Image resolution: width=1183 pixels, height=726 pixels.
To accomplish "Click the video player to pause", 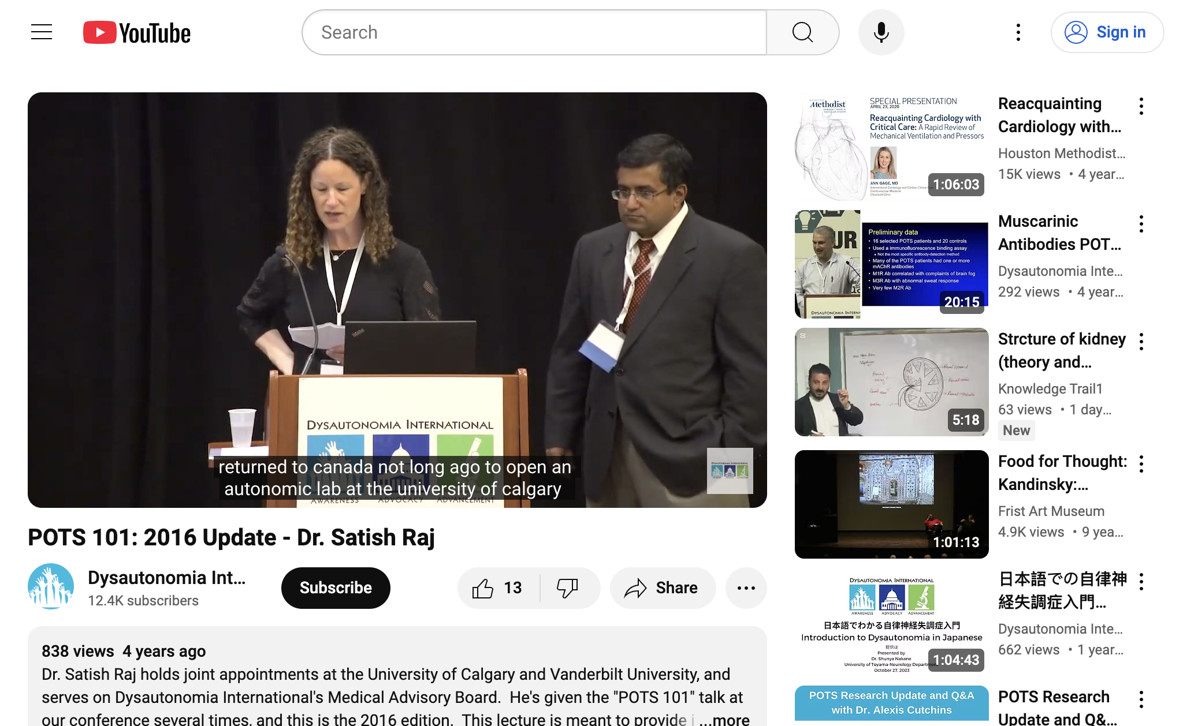I will [x=397, y=300].
